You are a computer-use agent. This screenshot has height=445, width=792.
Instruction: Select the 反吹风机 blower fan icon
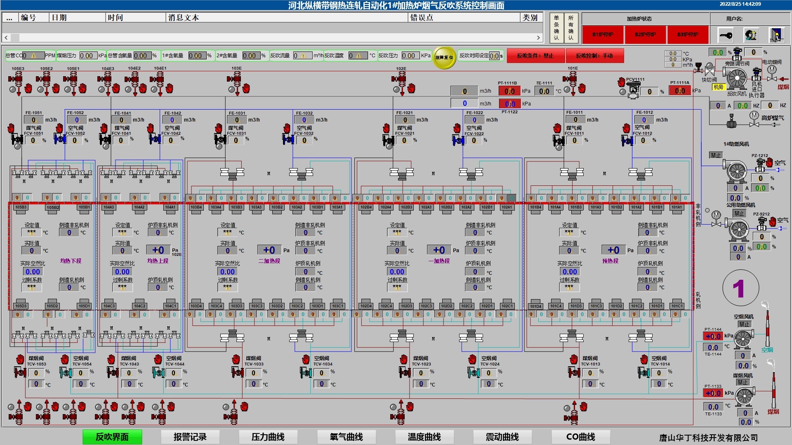[736, 78]
